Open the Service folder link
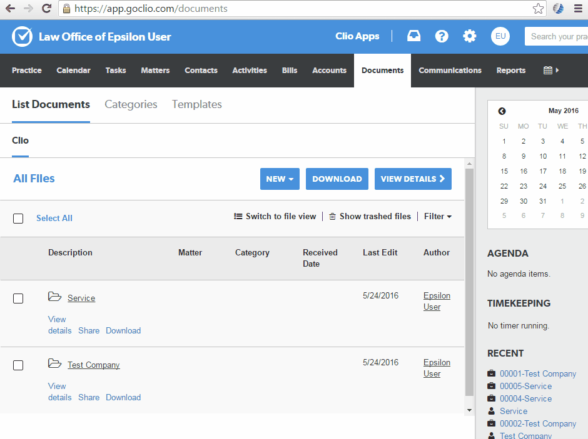 click(x=81, y=298)
